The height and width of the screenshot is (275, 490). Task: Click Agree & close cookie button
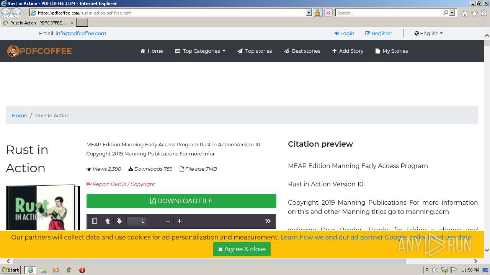(242, 249)
